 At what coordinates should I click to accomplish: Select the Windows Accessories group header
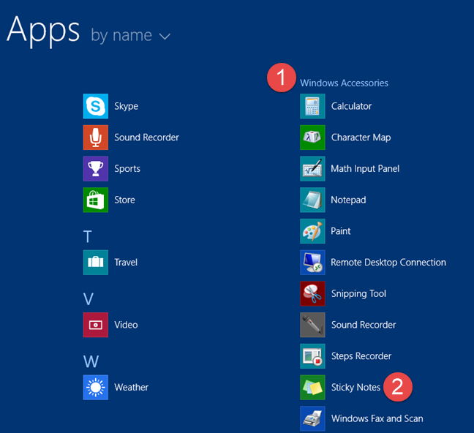344,83
